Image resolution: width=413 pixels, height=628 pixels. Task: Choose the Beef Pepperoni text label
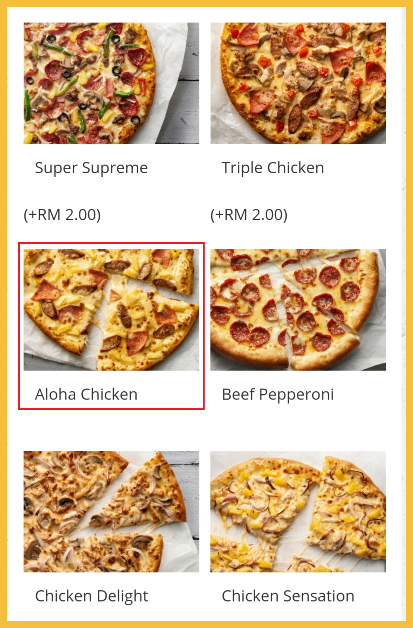tap(278, 394)
